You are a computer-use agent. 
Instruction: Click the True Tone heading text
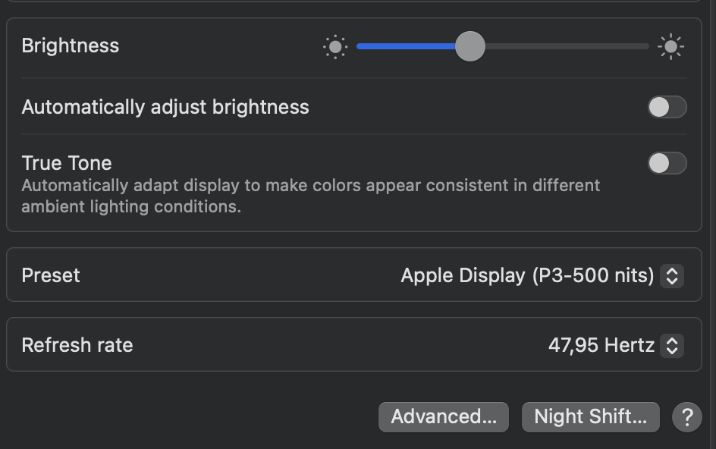(x=67, y=163)
